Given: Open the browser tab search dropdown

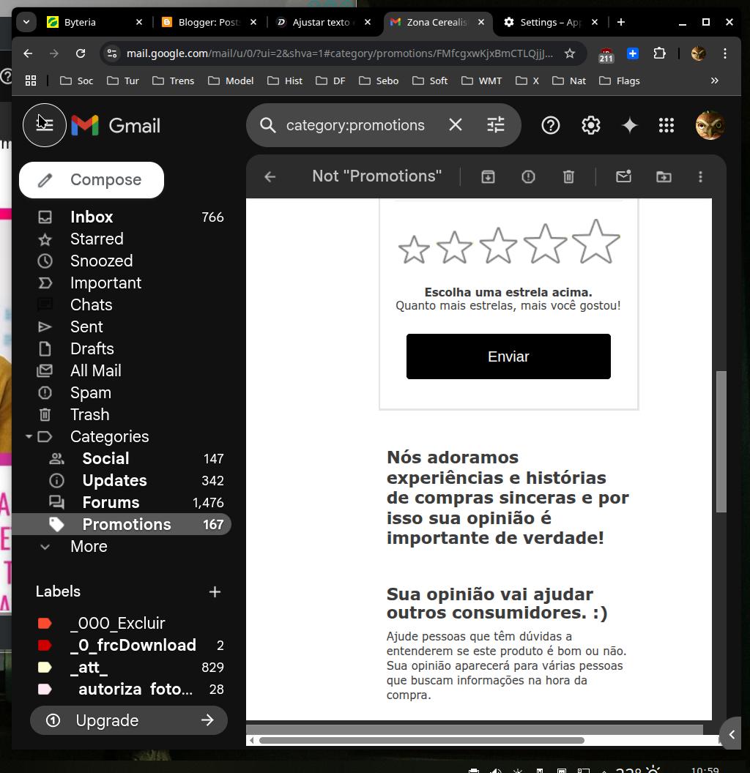Looking at the screenshot, I should [26, 22].
